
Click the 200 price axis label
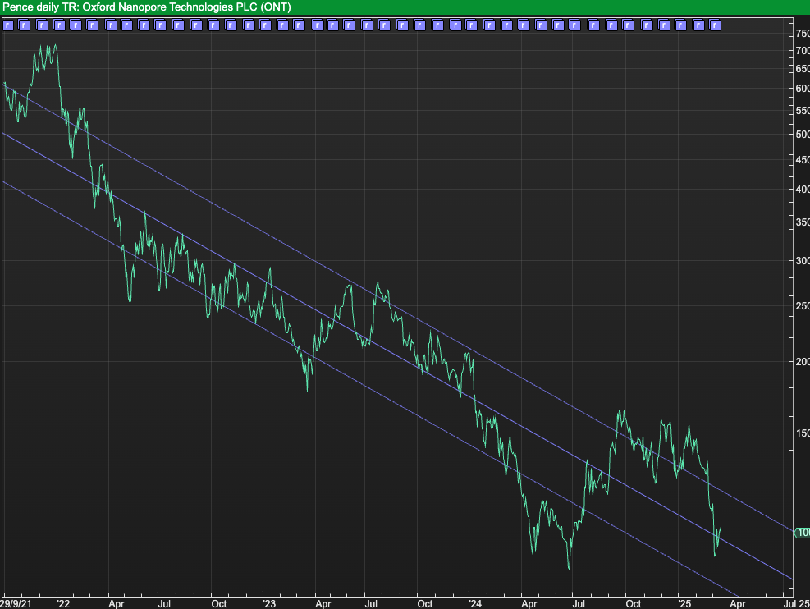pyautogui.click(x=803, y=362)
